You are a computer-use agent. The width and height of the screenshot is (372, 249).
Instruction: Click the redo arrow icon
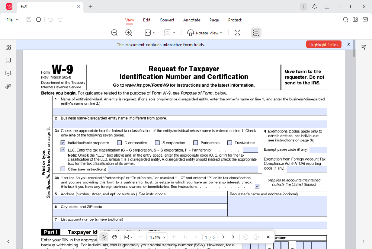point(61,20)
